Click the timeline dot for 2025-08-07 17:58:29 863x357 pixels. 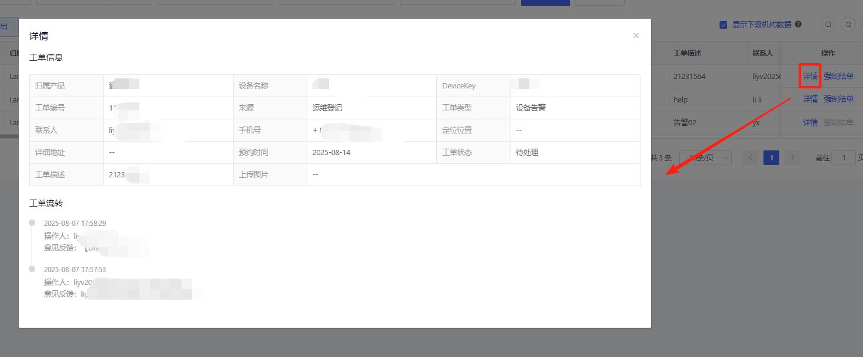[32, 223]
